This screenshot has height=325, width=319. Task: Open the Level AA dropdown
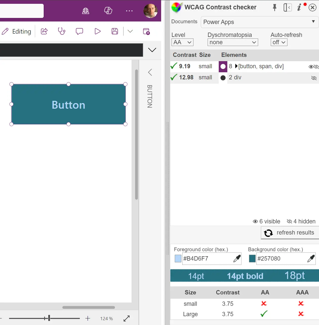(x=182, y=42)
